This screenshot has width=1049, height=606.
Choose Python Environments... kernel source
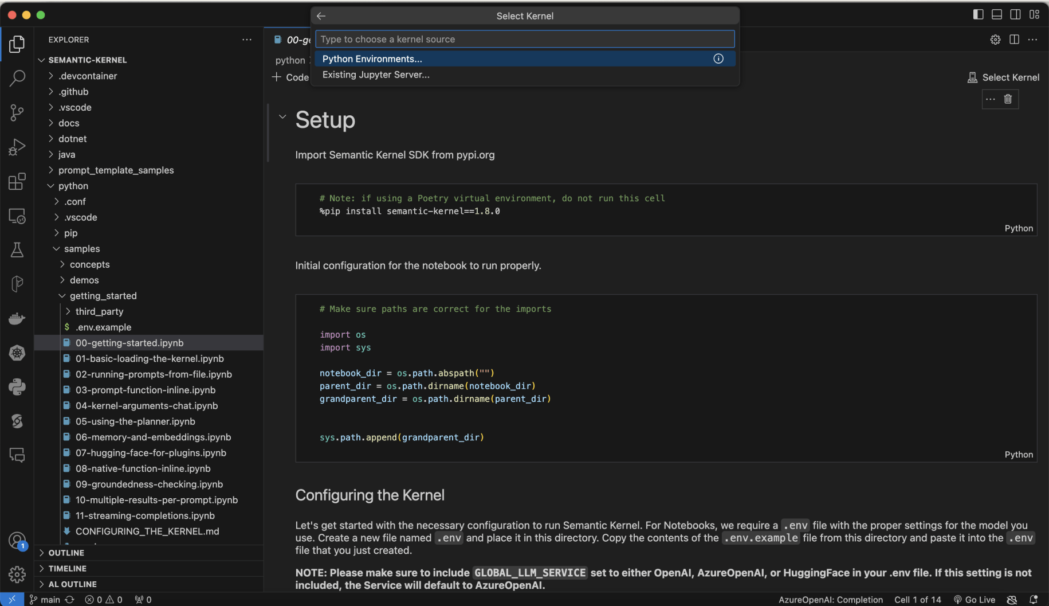click(x=372, y=59)
